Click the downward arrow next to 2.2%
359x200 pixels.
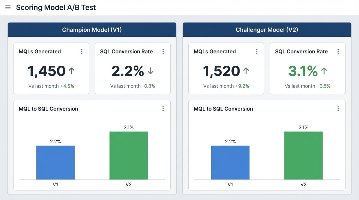[151, 71]
